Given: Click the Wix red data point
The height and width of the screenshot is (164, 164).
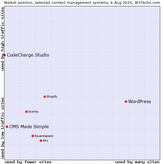Looking at the screenshot, I should [41, 141].
